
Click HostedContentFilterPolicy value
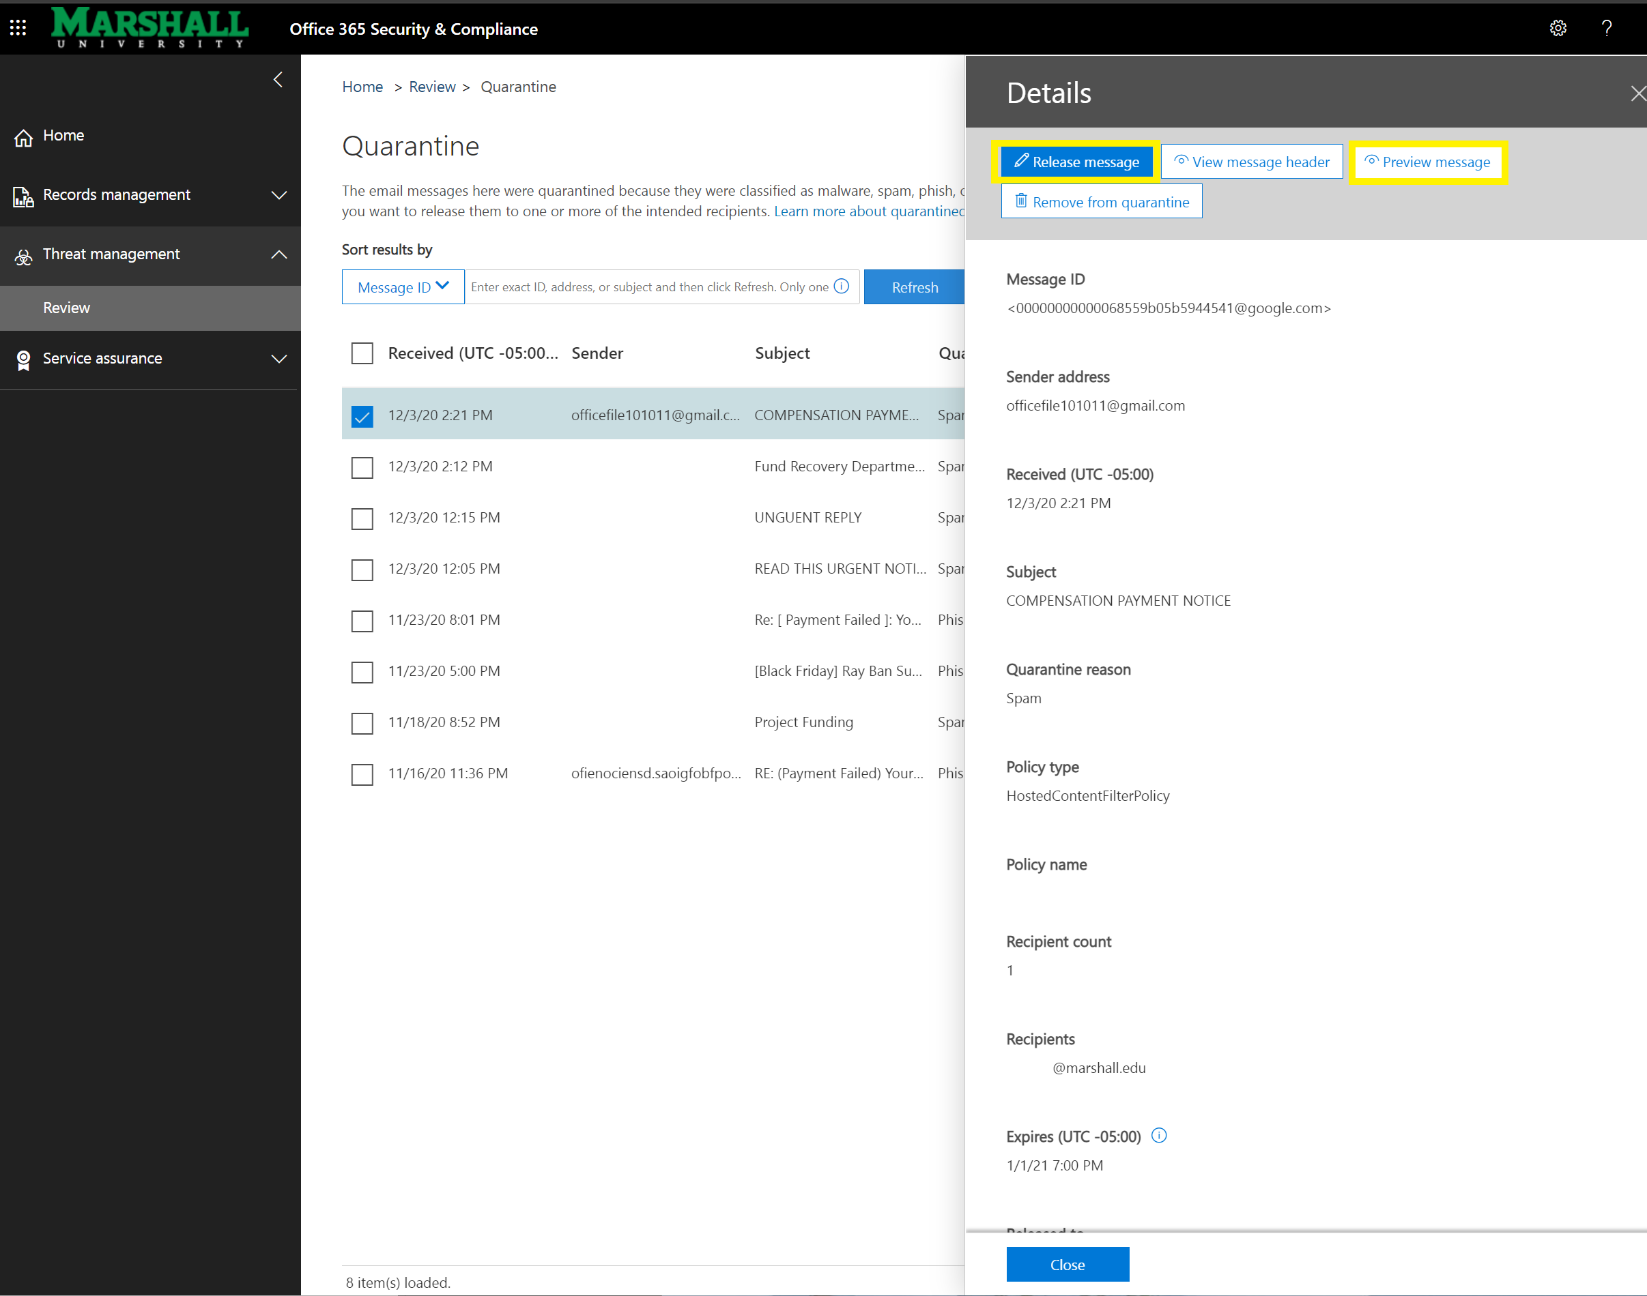coord(1087,795)
